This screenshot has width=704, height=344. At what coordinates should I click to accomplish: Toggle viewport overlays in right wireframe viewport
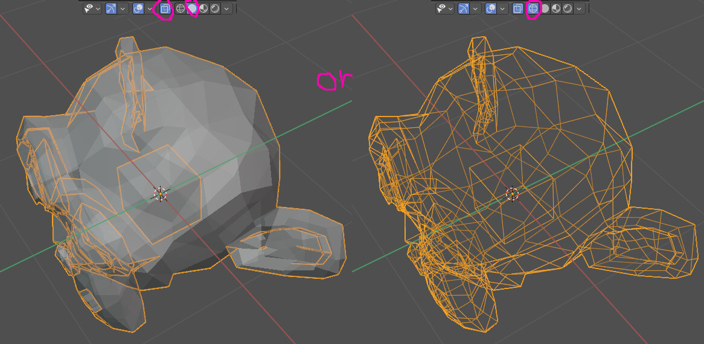click(491, 8)
